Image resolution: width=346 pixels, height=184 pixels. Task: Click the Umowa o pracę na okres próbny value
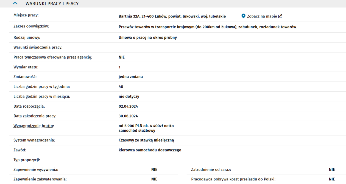(x=147, y=38)
